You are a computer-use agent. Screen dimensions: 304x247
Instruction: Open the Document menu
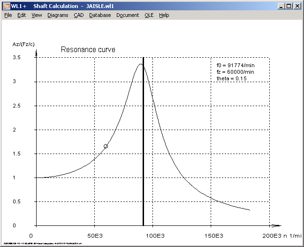128,15
